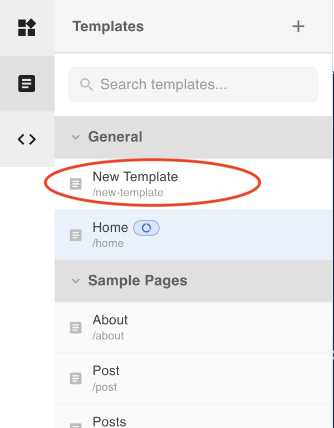Select the templates page icon in sidebar
334x428 pixels.
(x=27, y=84)
